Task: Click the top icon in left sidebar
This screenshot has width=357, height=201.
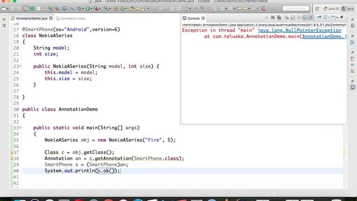Action: pos(4,20)
